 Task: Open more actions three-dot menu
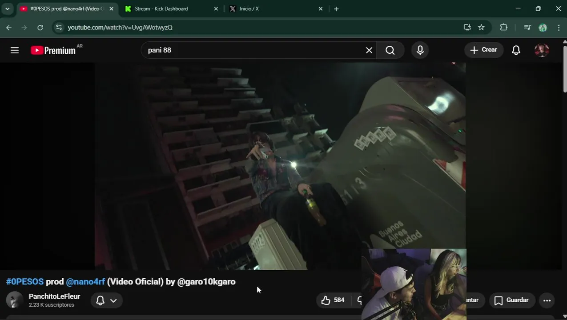[547, 300]
